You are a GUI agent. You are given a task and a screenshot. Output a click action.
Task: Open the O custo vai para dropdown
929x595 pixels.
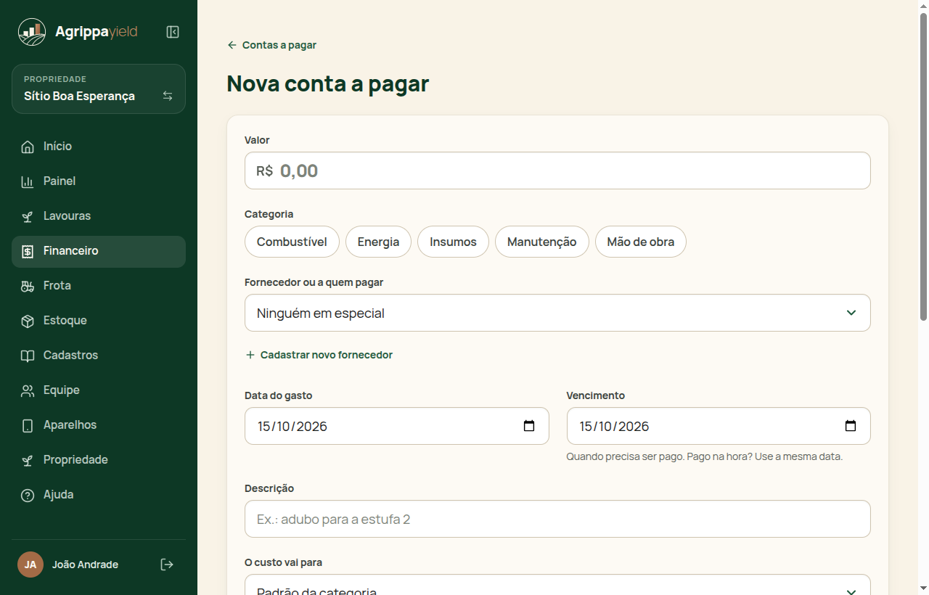click(557, 585)
